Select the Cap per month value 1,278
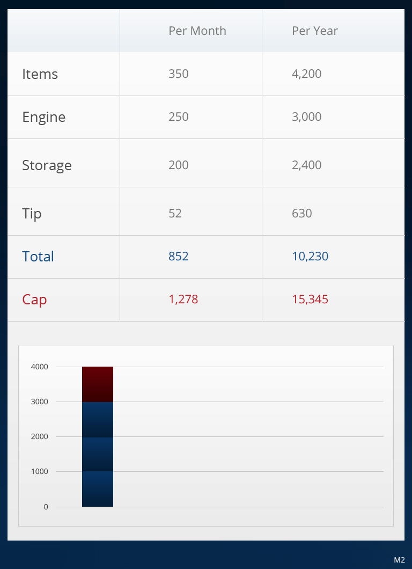This screenshot has width=412, height=569. pyautogui.click(x=183, y=300)
